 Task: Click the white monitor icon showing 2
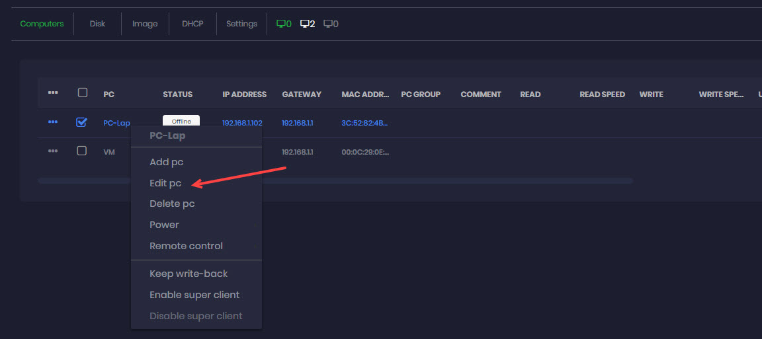click(x=305, y=24)
